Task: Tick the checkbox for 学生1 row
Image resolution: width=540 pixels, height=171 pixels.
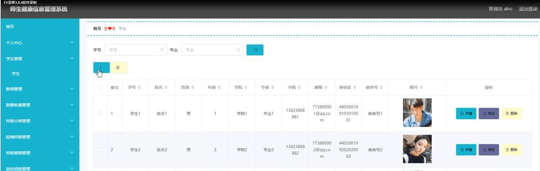Action: coord(101,114)
